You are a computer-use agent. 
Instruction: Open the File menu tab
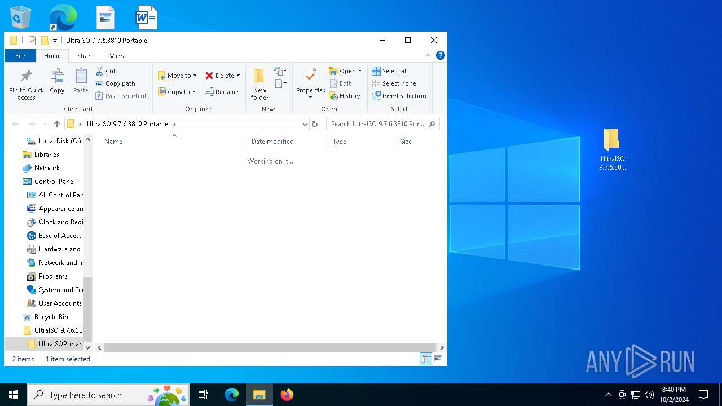pos(20,56)
